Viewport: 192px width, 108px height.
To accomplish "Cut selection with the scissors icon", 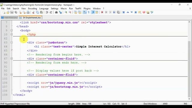I will [x=33, y=12].
